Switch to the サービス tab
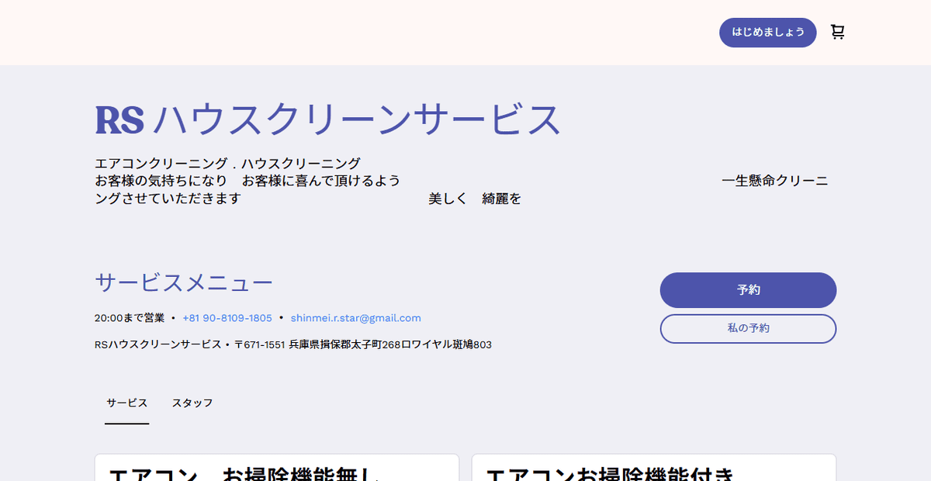 pos(126,403)
